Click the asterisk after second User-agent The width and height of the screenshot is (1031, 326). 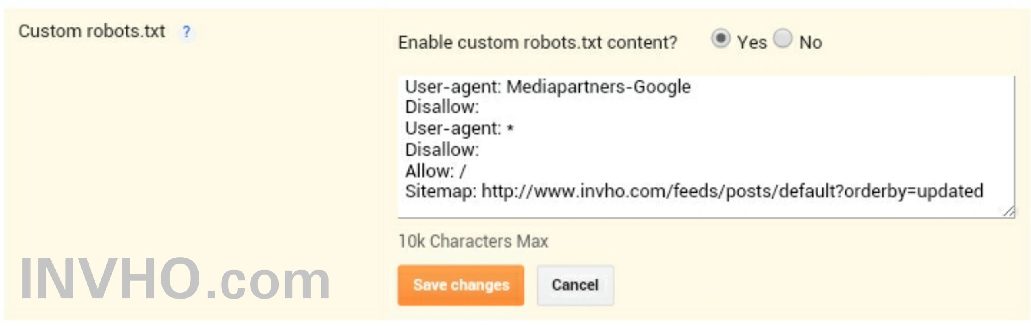[x=510, y=129]
